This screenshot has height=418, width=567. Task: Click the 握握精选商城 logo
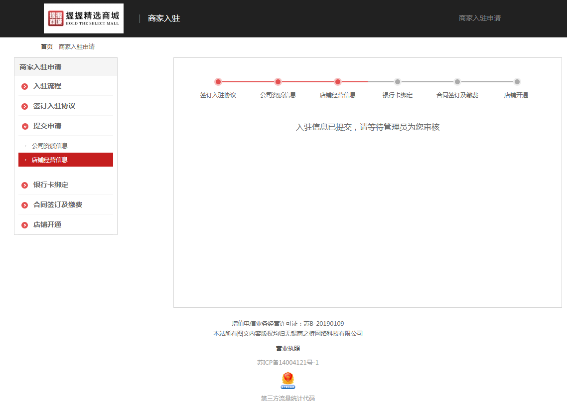point(84,18)
